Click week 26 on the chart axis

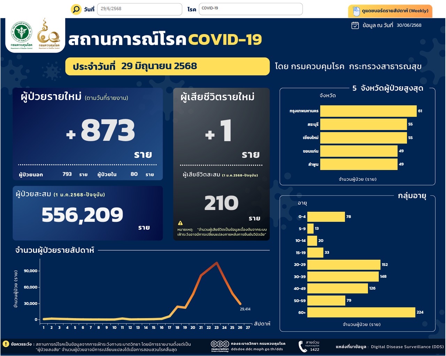point(240,327)
